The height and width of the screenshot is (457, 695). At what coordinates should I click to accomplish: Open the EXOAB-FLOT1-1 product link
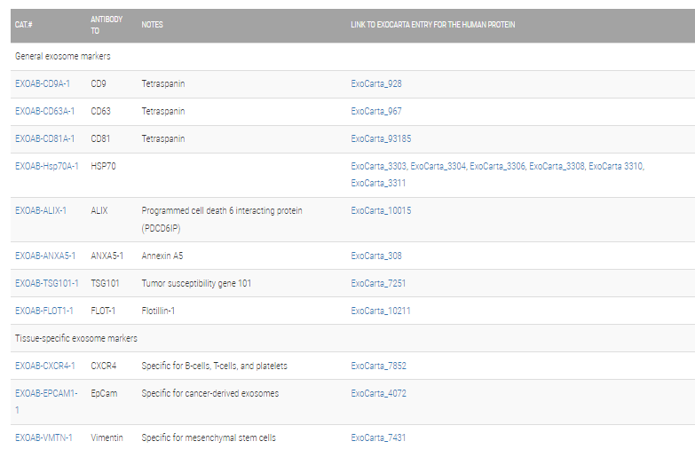click(x=44, y=311)
